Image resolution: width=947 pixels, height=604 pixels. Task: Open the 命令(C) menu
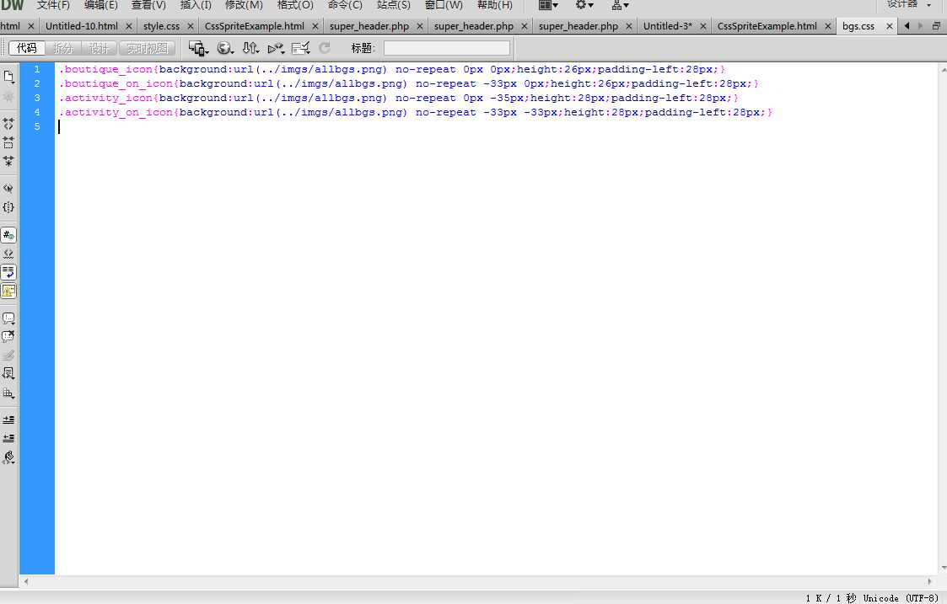(x=345, y=5)
